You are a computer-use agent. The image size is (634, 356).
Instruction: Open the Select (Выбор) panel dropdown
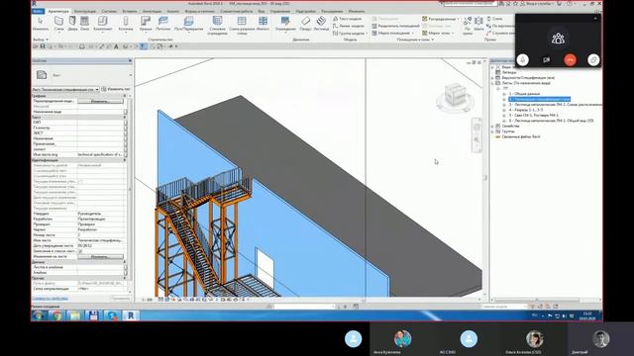(41, 40)
